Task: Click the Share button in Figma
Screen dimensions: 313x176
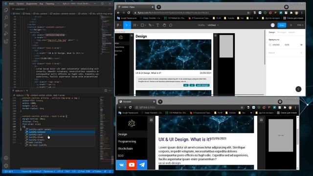Action: (x=282, y=25)
